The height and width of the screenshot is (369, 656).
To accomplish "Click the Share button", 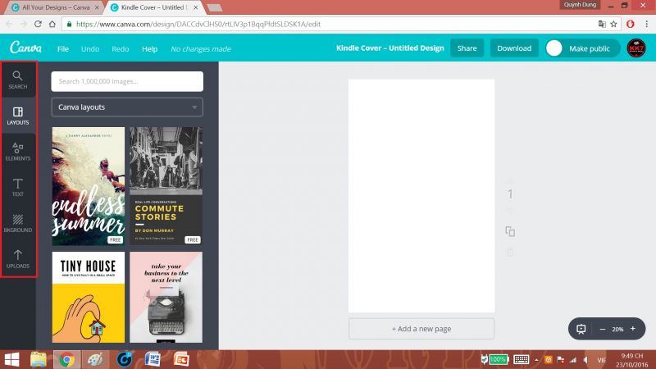I will coord(467,48).
